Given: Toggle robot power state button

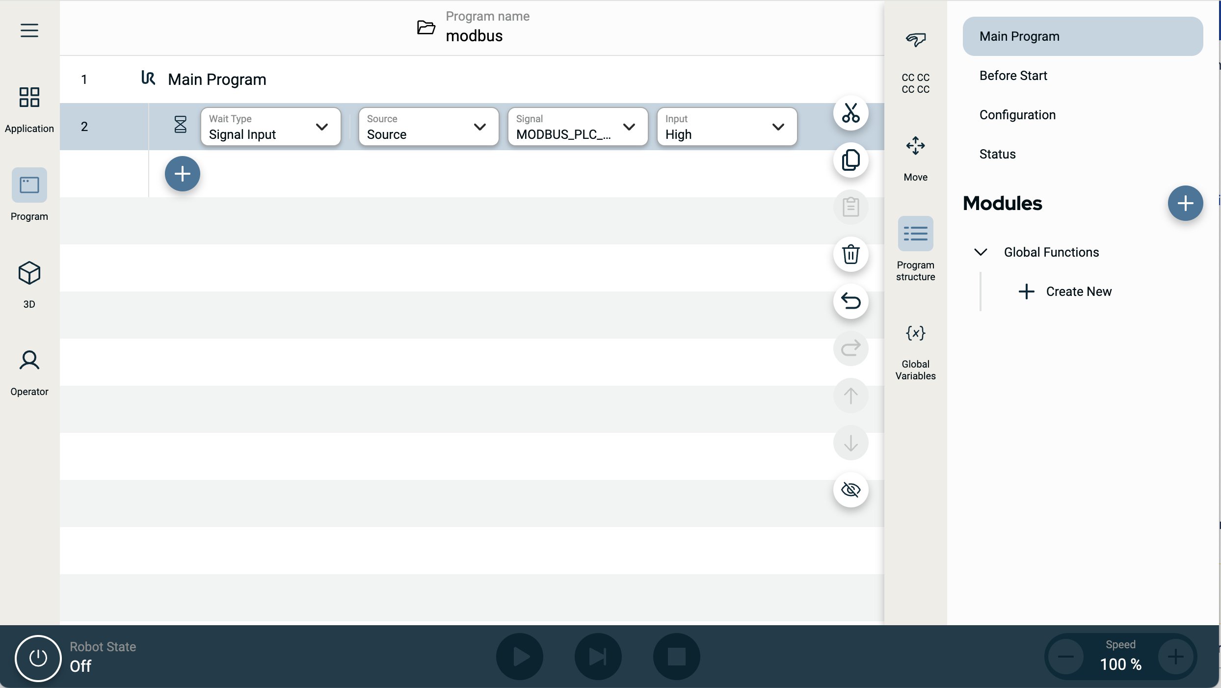Looking at the screenshot, I should pyautogui.click(x=38, y=658).
